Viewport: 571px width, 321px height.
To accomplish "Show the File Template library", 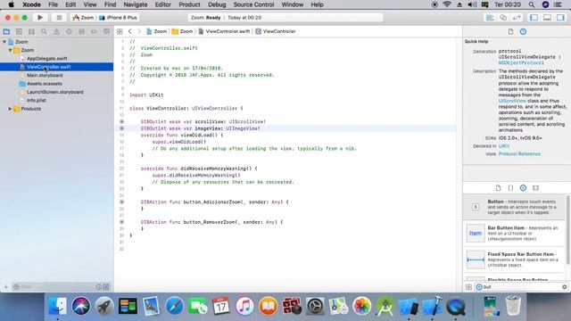I will [x=498, y=188].
